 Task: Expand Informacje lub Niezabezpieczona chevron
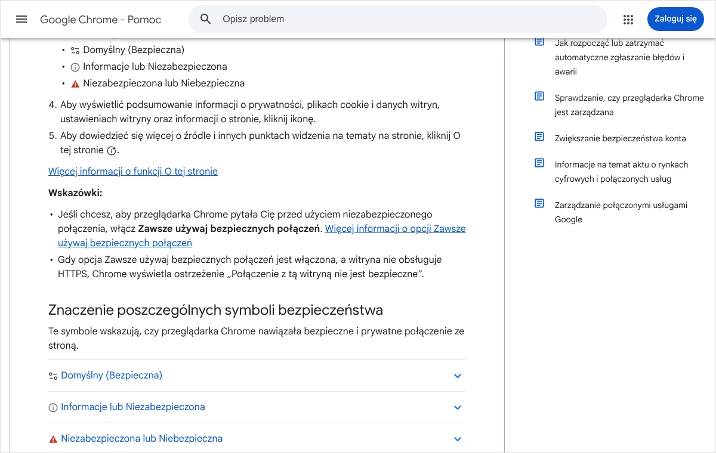458,408
